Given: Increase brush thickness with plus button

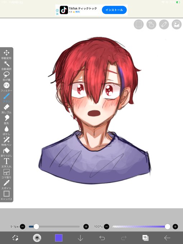Looking at the screenshot, I should [x=86, y=226].
